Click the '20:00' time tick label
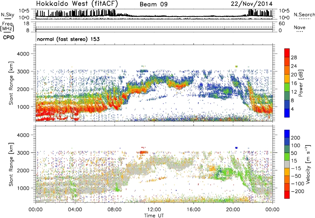The height and width of the screenshot is (218, 315). coord(233,210)
